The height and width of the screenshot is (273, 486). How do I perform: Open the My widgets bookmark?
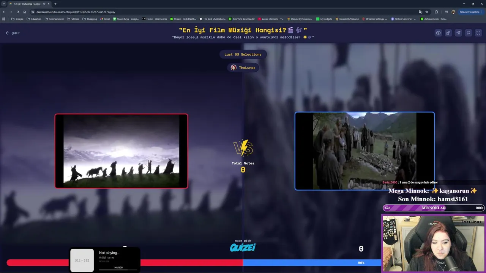[x=324, y=19]
